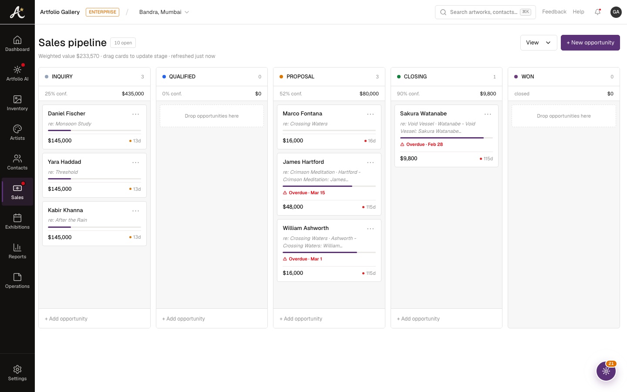Viewport: 627px width, 392px height.
Task: Click Artfolio Gallery workspace name
Action: (60, 12)
